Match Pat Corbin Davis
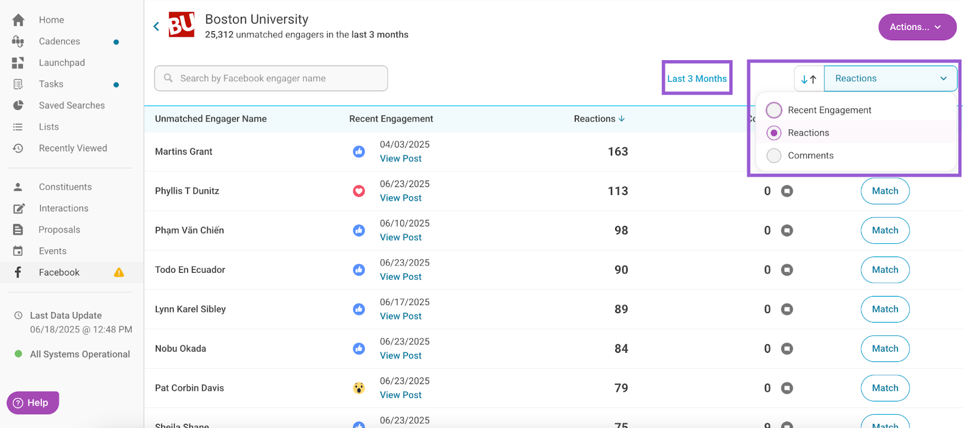963x428 pixels. [x=885, y=388]
